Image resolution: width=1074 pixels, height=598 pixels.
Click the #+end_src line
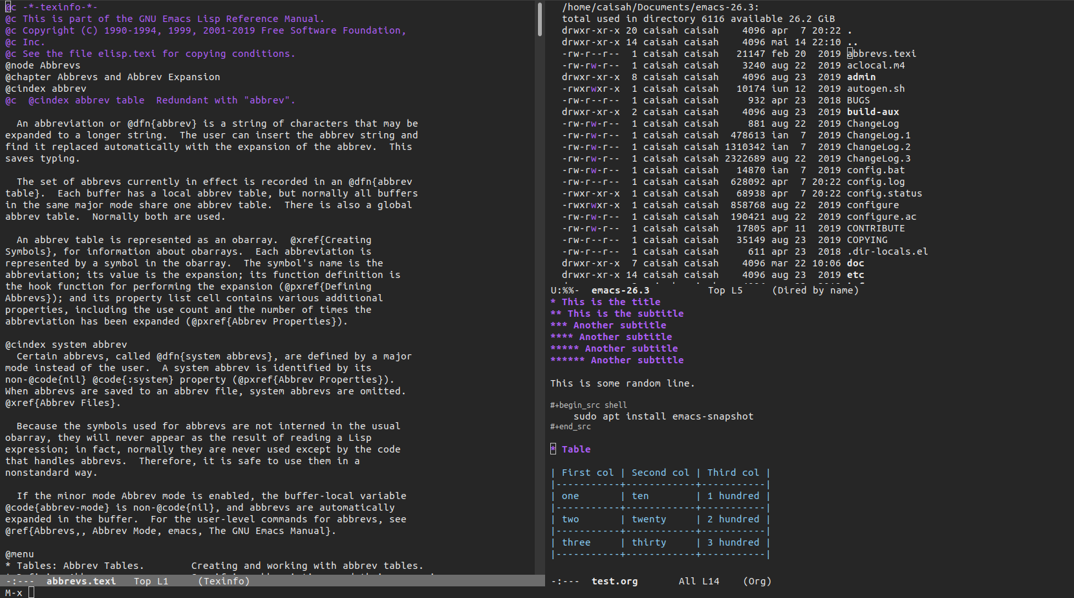click(570, 427)
